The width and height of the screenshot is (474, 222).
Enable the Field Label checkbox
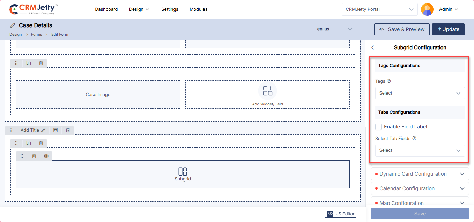pyautogui.click(x=378, y=127)
